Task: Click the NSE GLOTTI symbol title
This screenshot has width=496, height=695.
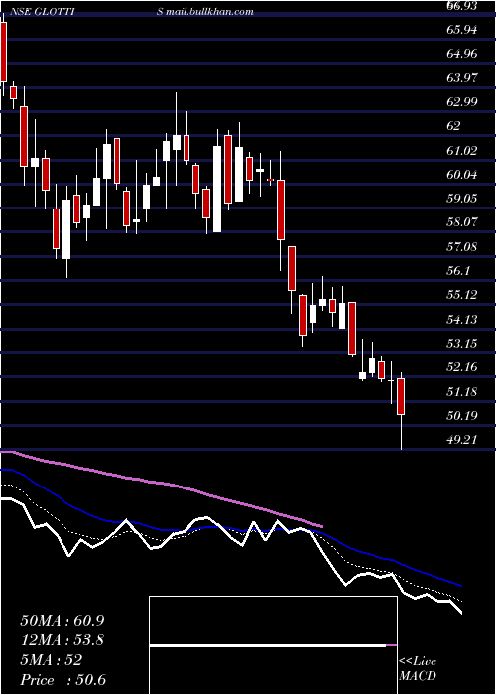Action: pos(43,12)
